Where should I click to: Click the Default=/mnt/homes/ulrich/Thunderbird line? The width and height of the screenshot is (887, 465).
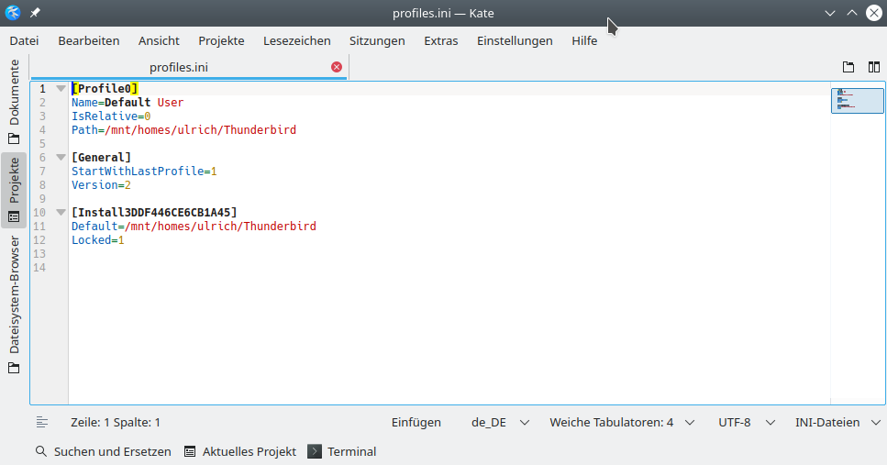194,227
